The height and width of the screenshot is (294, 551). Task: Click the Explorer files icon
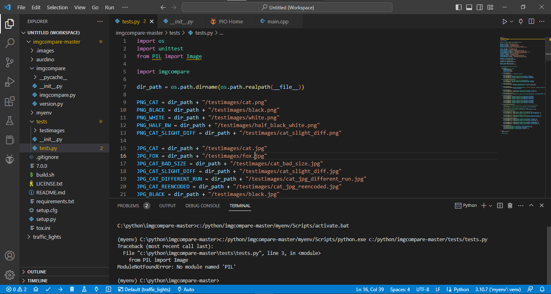click(x=10, y=24)
